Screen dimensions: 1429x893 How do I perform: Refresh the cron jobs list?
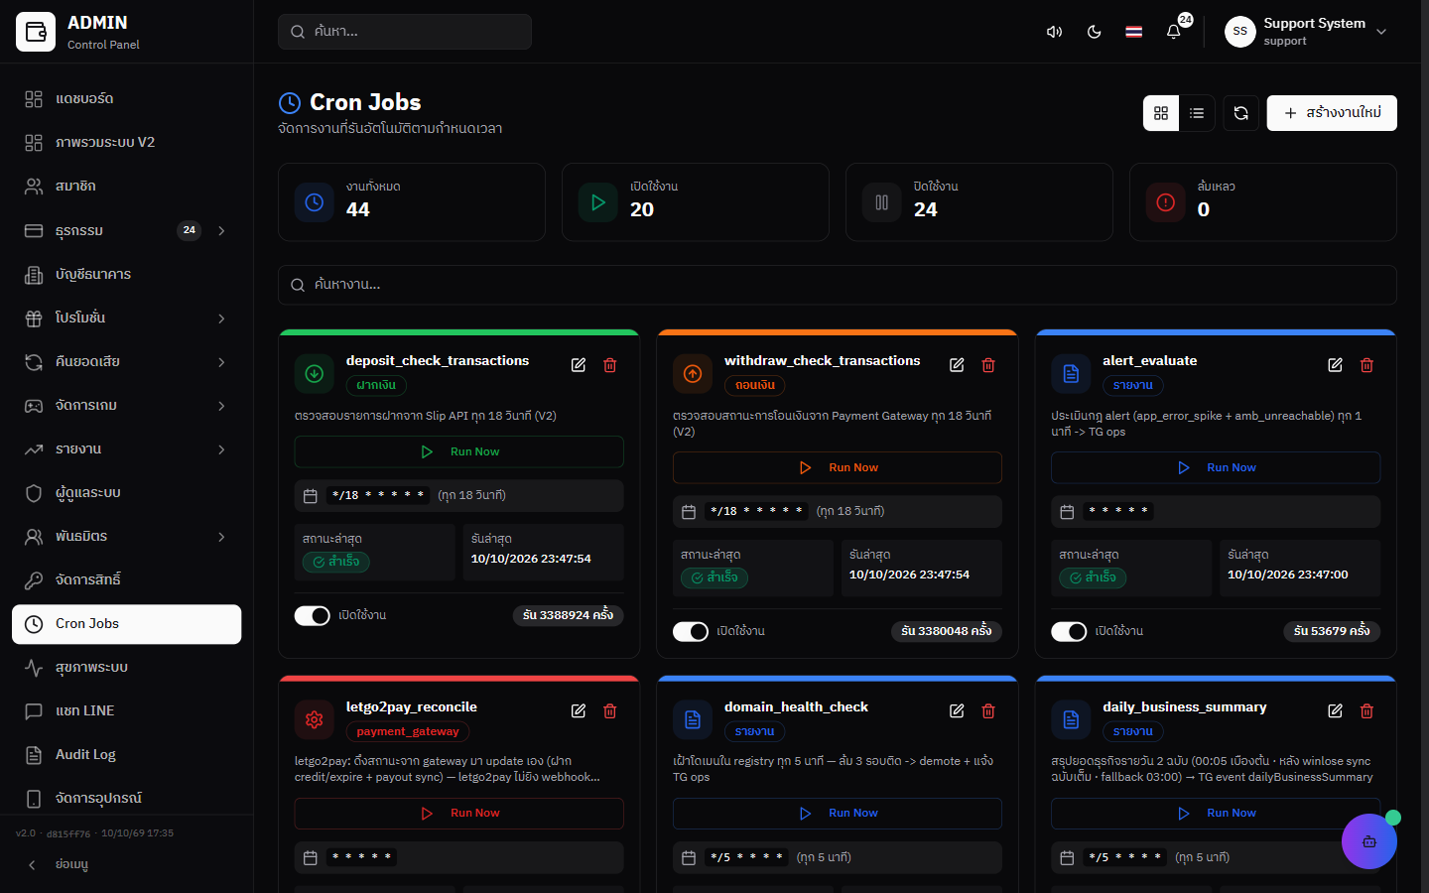pyautogui.click(x=1240, y=113)
